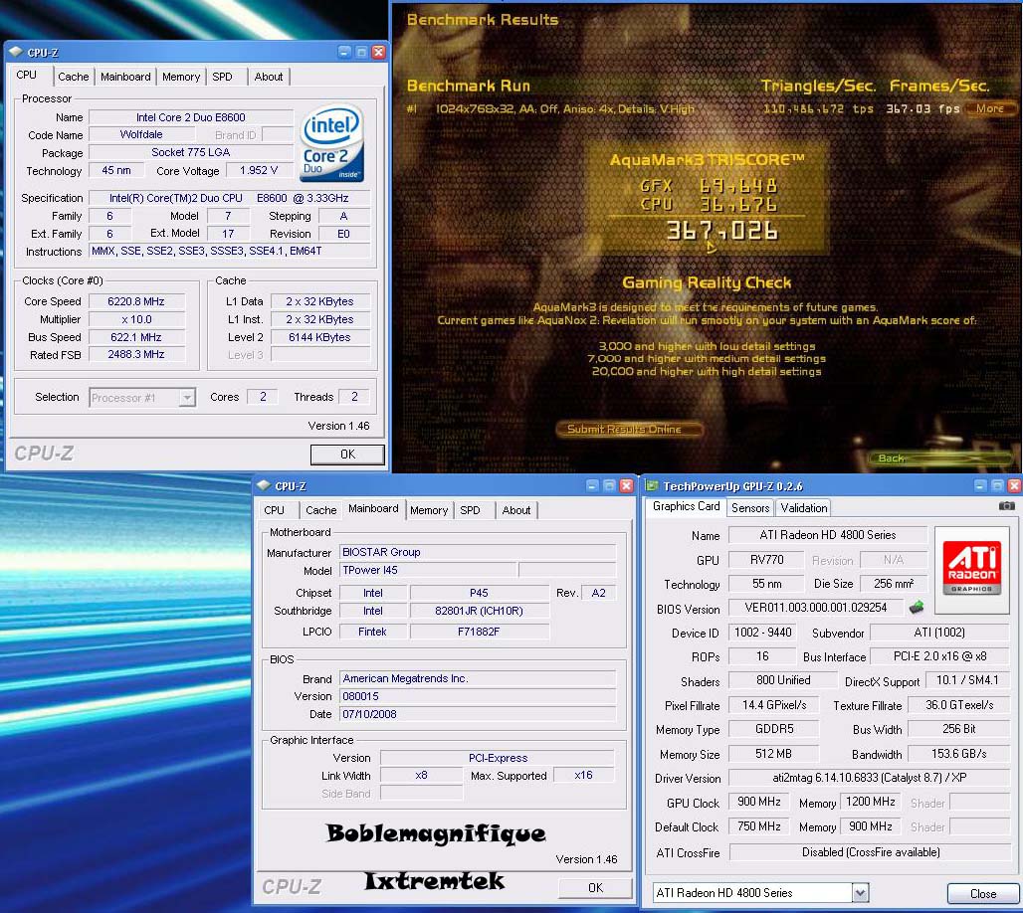Click the Southbridge value 82801JR (ICH10R)
This screenshot has height=913, width=1023.
point(479,611)
